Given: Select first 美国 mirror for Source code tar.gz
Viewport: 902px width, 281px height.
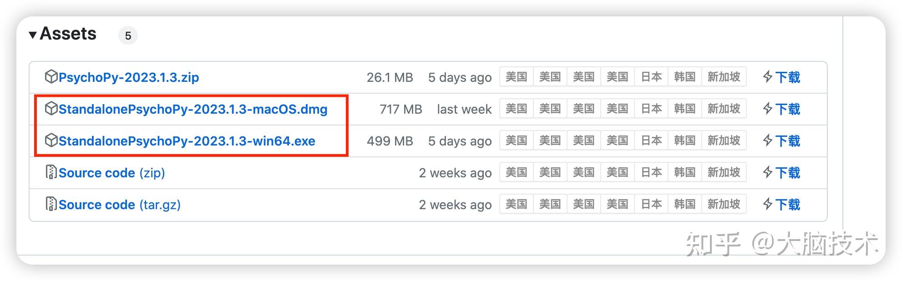Looking at the screenshot, I should click(x=517, y=204).
